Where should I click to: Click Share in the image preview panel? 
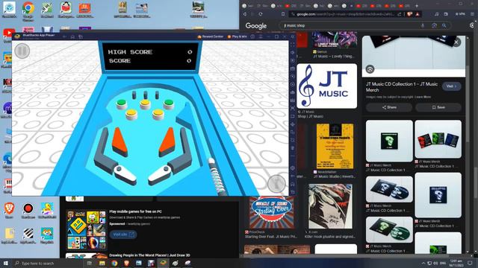(389, 107)
